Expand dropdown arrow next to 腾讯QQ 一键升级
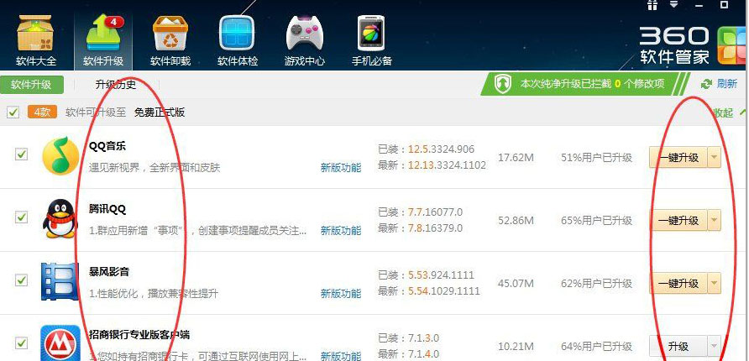 [x=714, y=221]
